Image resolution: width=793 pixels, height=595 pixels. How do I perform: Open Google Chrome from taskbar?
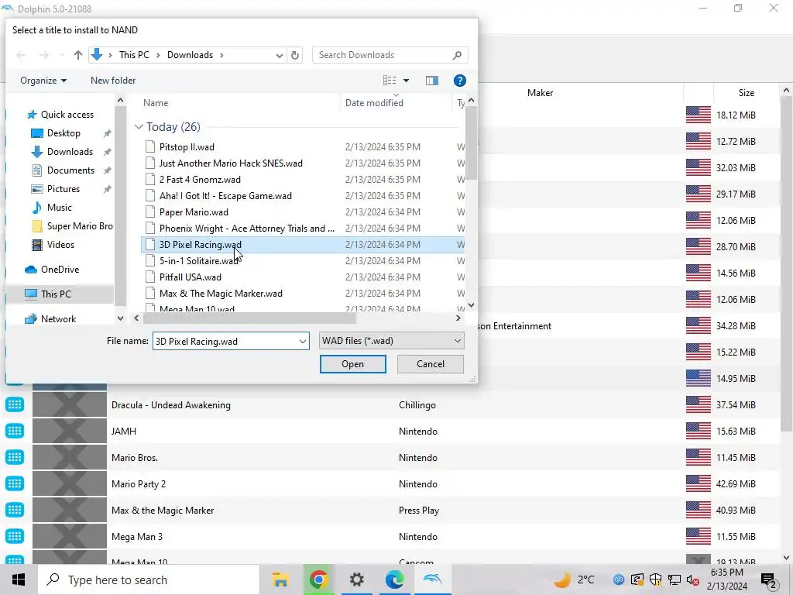[318, 580]
